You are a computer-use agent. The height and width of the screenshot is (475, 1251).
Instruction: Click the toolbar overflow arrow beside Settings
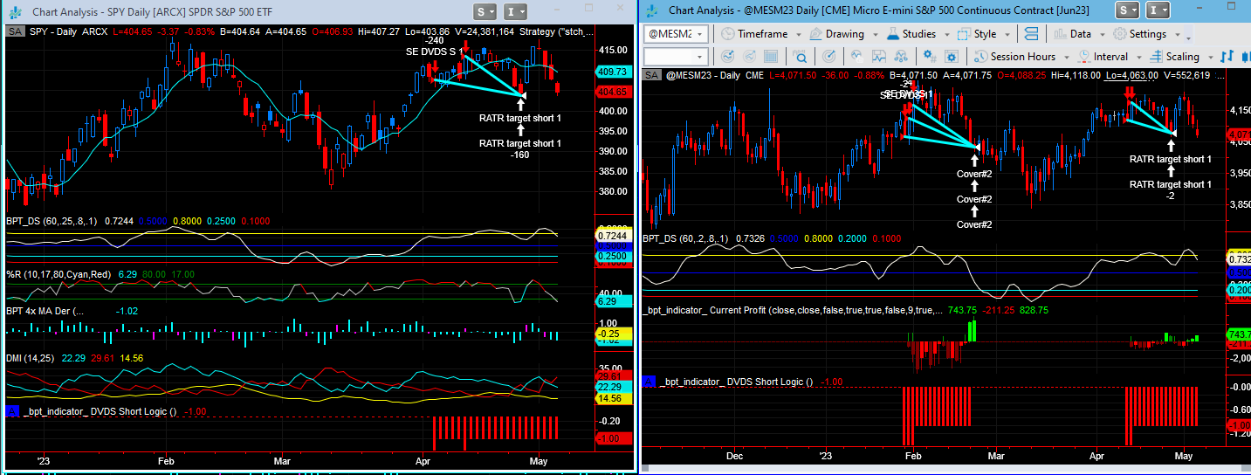[x=1189, y=36]
